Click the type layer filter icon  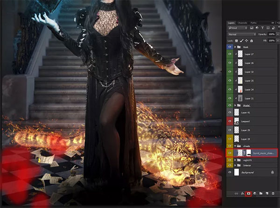pos(262,28)
